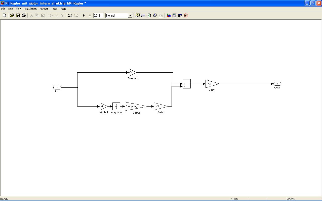Open the Model Explorer icon

coord(174,16)
